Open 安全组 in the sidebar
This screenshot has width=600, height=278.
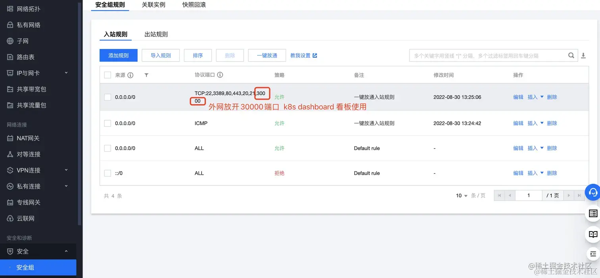[38, 268]
